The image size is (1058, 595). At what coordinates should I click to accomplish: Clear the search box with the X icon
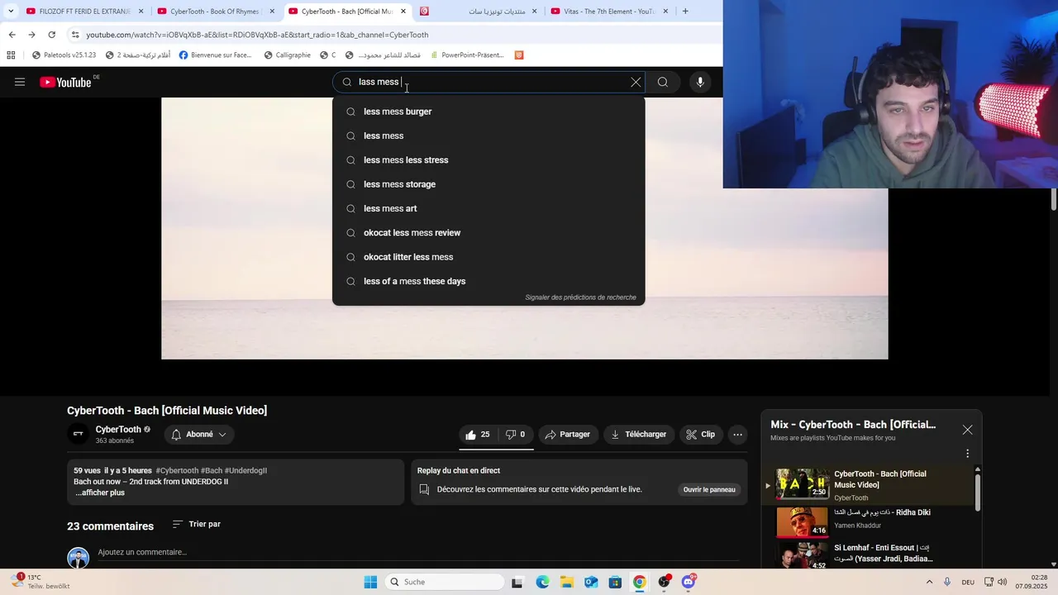click(x=636, y=82)
